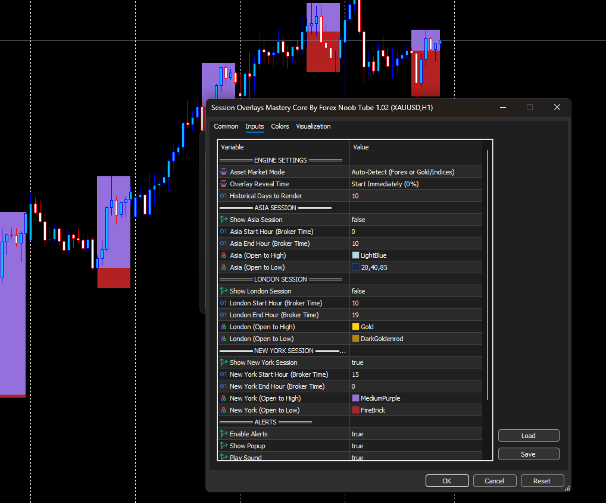Confirm settings with OK button
Screen dimensions: 606x503
click(447, 481)
